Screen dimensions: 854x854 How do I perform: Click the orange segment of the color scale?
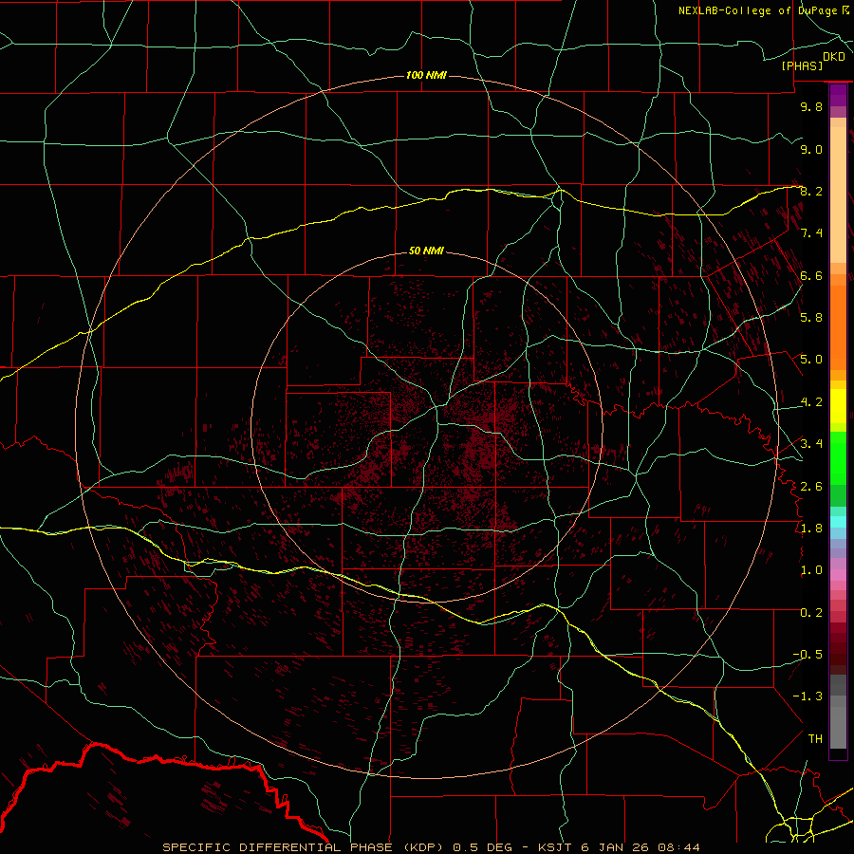click(838, 327)
